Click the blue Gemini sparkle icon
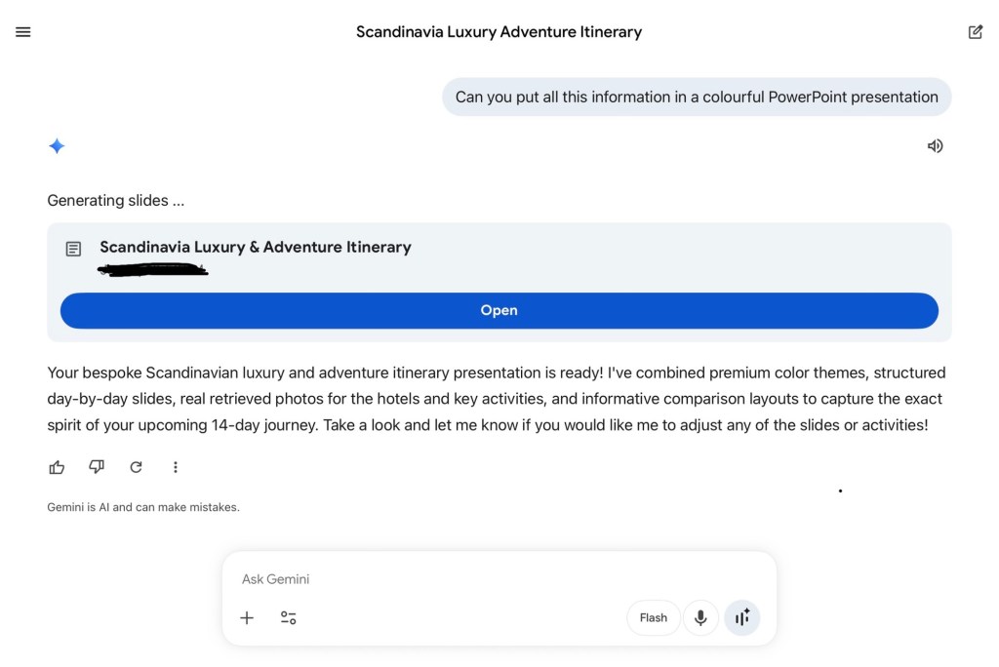This screenshot has width=999, height=667. [57, 146]
